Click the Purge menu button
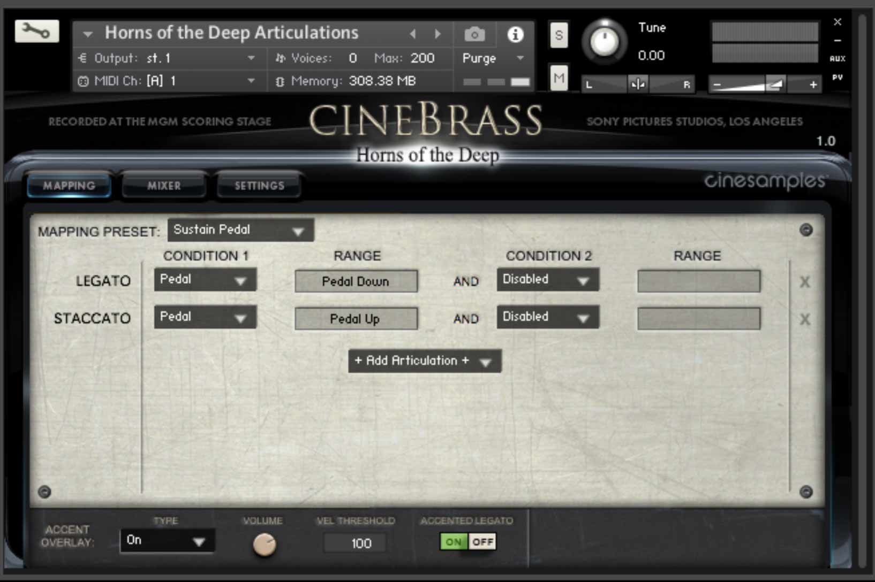 click(x=478, y=58)
